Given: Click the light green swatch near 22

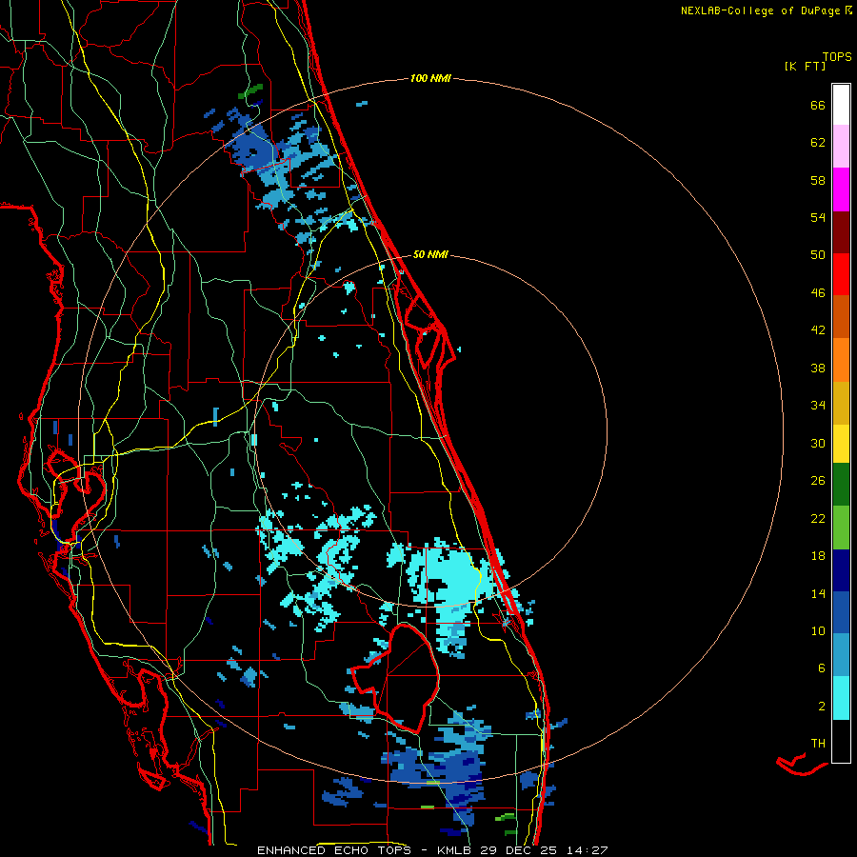Looking at the screenshot, I should click(x=841, y=528).
